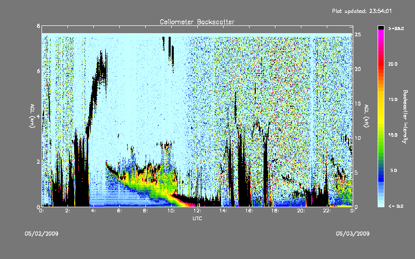Click the "6:" tick on the UTC axis

tap(119, 211)
